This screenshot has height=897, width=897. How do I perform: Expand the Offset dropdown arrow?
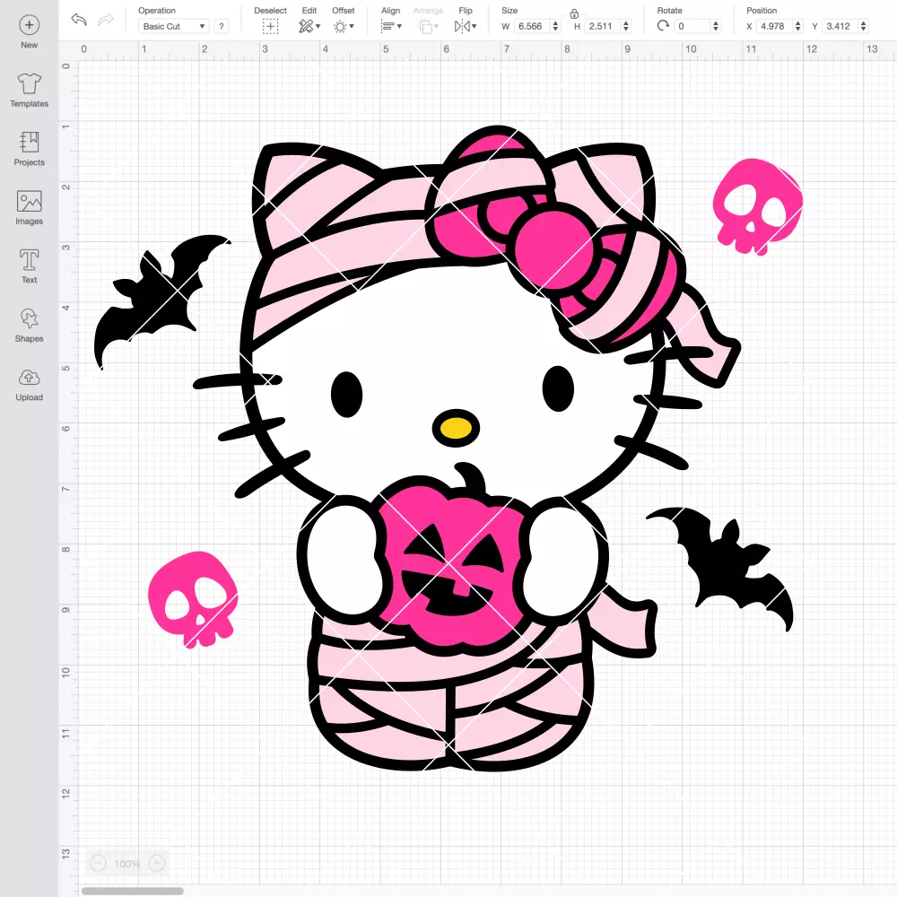click(352, 26)
